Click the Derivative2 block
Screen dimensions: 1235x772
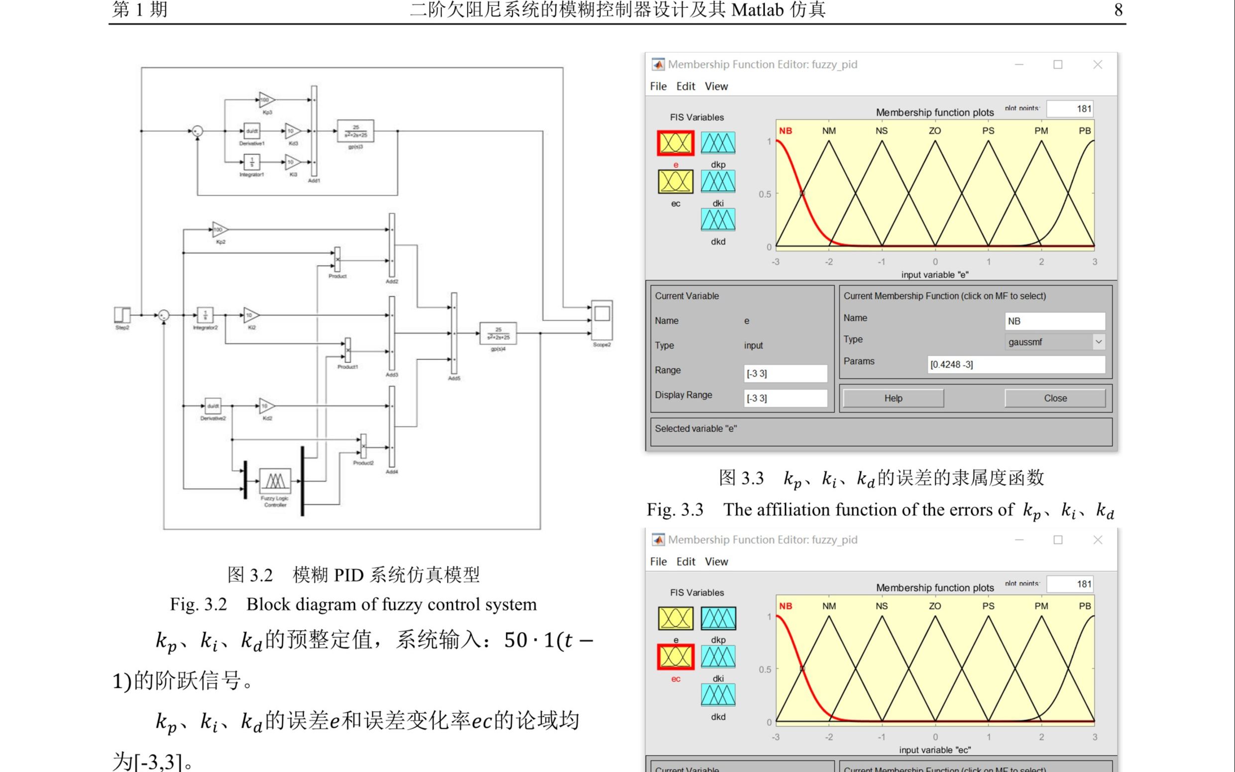tap(213, 406)
